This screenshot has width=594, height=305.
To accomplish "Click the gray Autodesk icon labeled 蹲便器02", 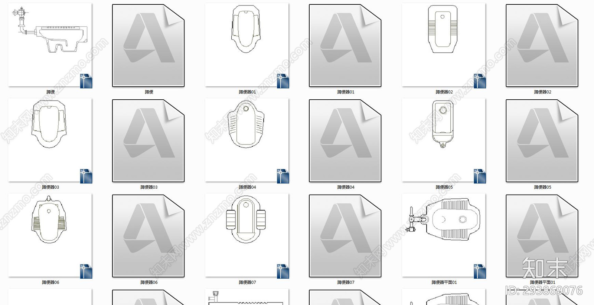I will click(542, 46).
